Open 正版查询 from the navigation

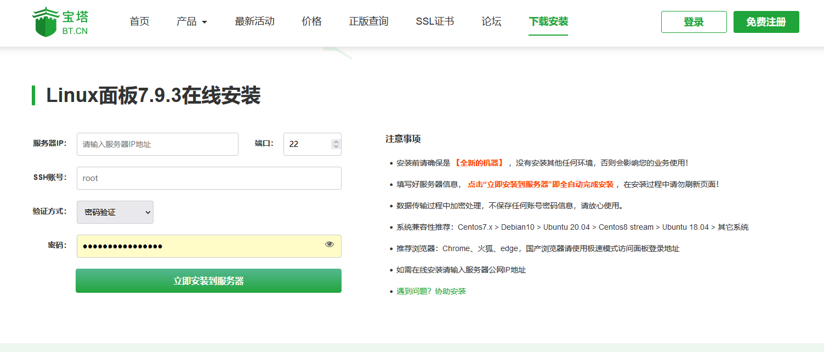pyautogui.click(x=368, y=21)
